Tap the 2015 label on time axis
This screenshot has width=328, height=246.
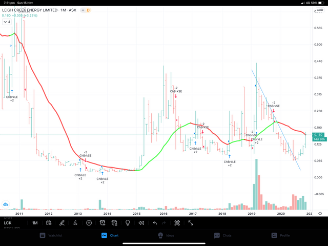137,214
